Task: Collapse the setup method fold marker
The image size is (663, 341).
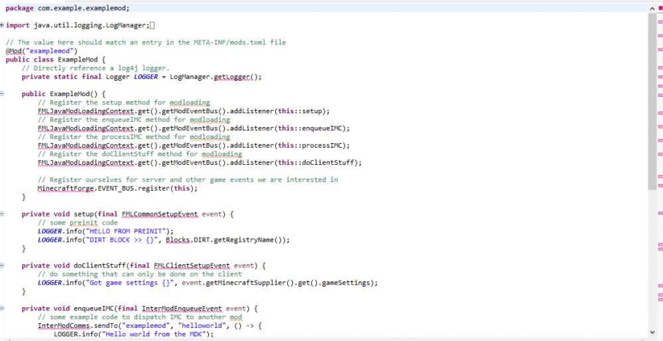Action: click(x=2, y=214)
